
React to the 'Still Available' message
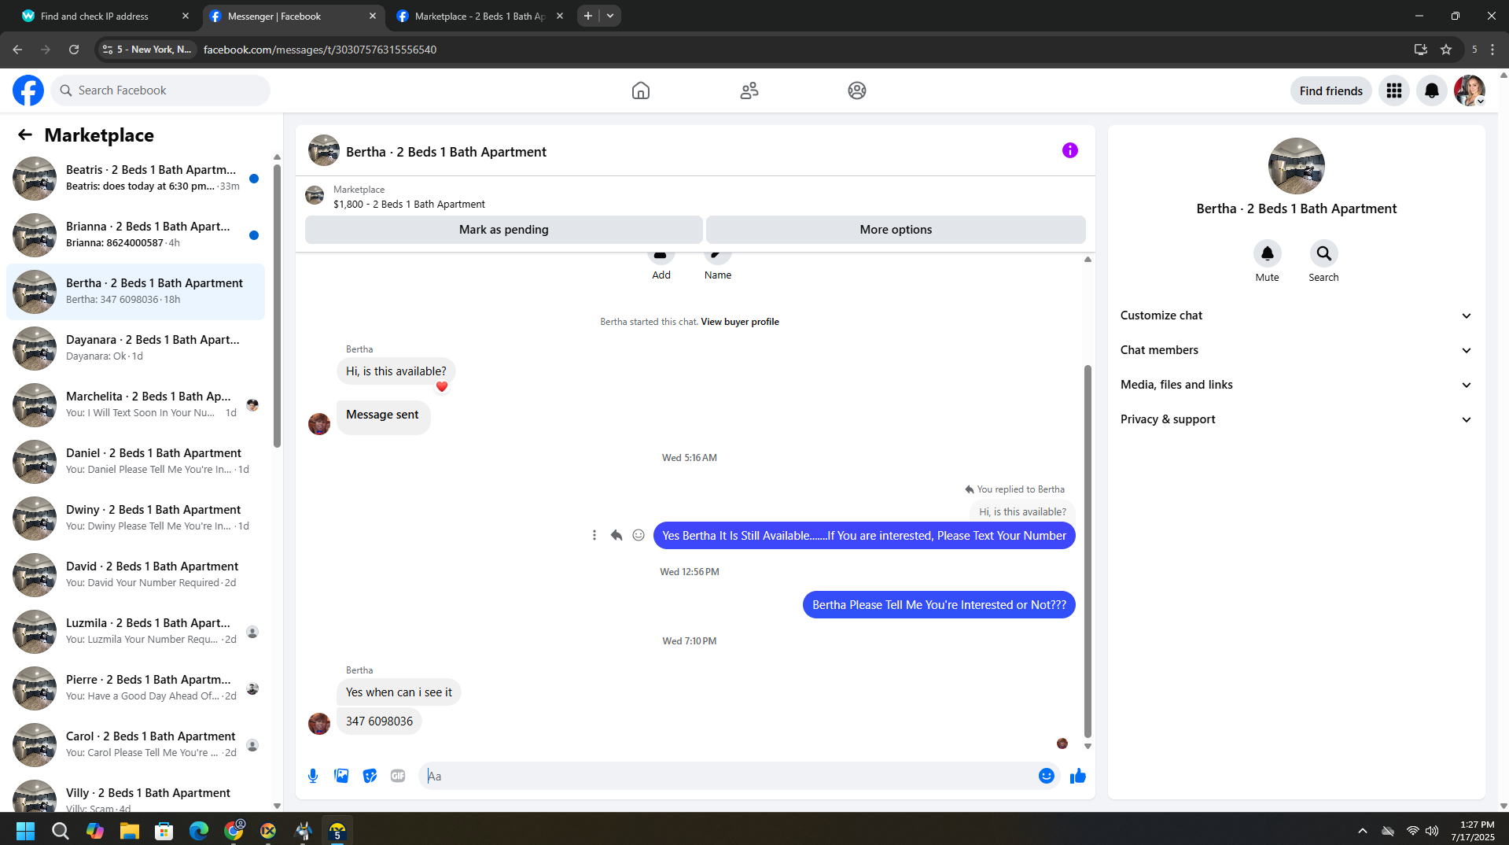639,535
